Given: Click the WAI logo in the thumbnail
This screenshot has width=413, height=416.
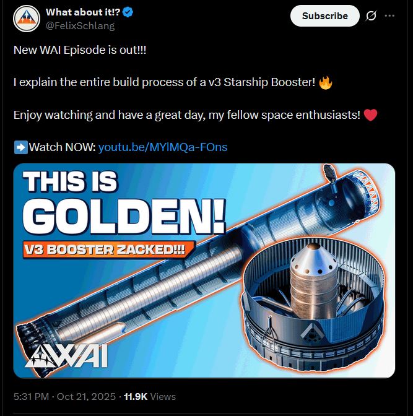Looking at the screenshot, I should click(66, 355).
